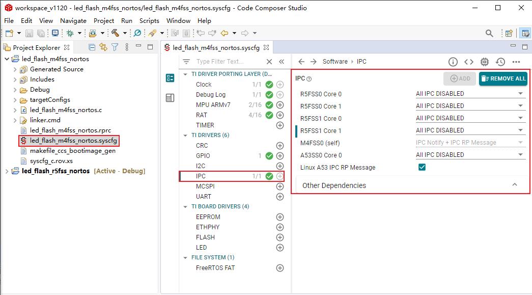This screenshot has width=532, height=295.
Task: Select linker.cmd in Project Explorer
Action: pos(45,120)
